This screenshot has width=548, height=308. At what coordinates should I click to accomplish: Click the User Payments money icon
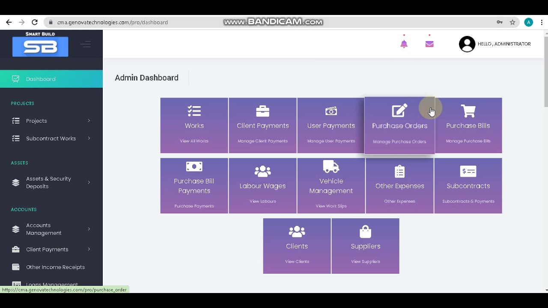click(x=331, y=111)
